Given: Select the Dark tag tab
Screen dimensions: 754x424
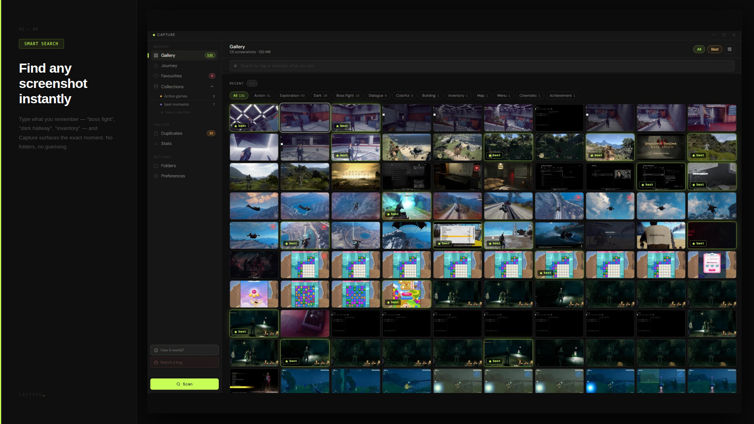Looking at the screenshot, I should [320, 96].
